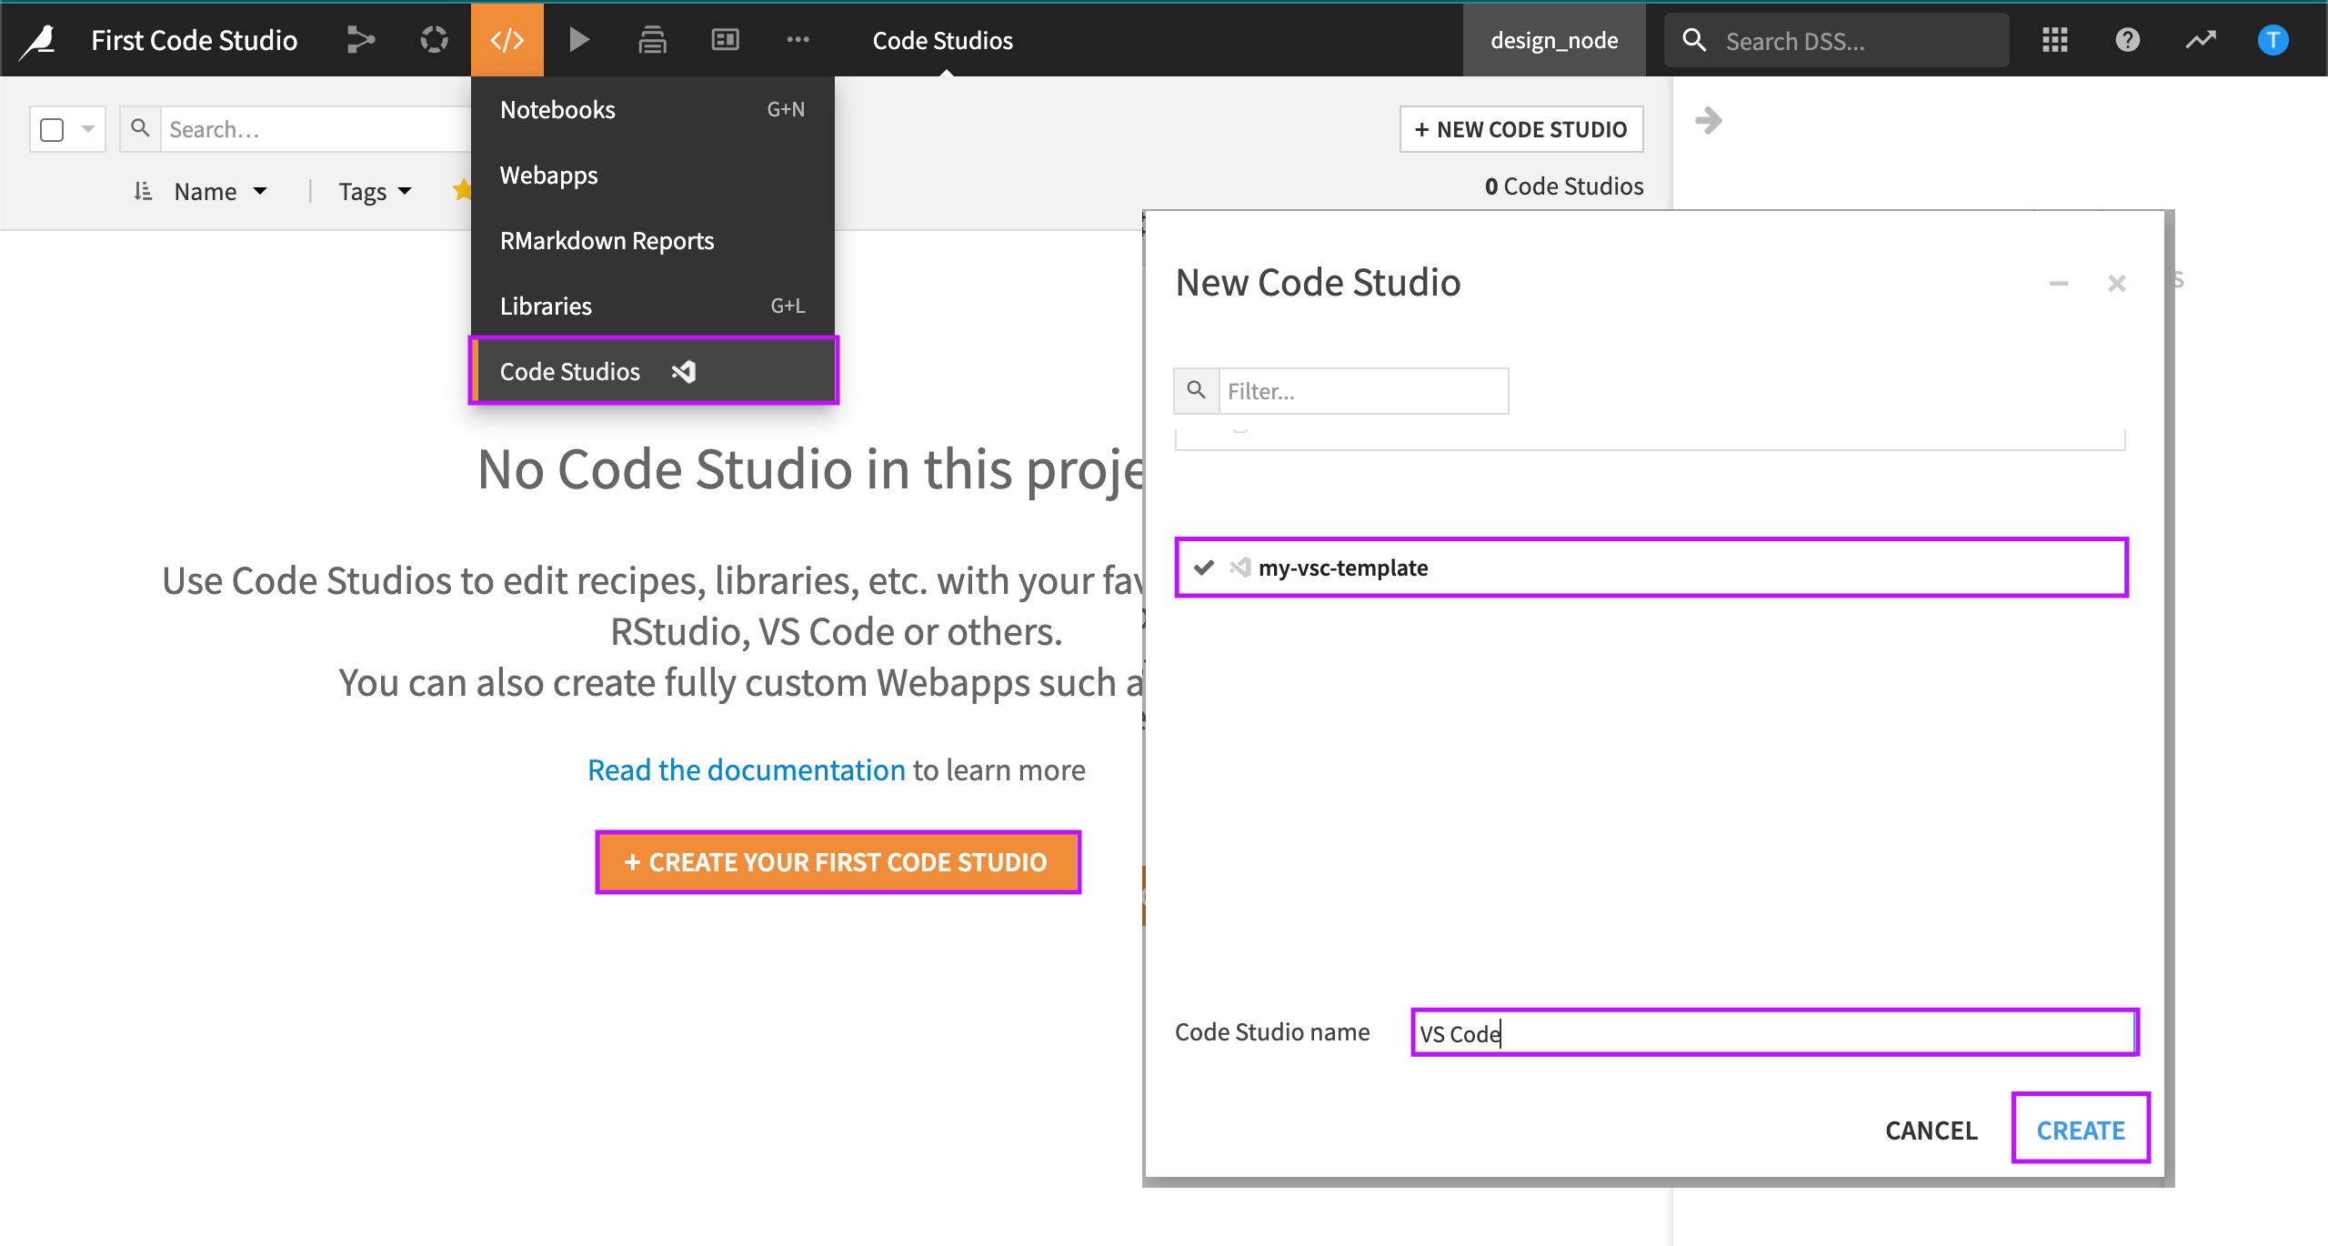Open the overflow menu with three dots
Screen dimensions: 2328x1246
point(798,39)
